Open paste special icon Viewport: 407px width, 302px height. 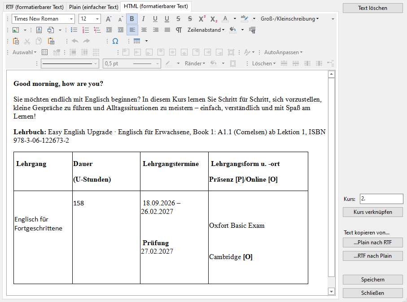point(51,41)
